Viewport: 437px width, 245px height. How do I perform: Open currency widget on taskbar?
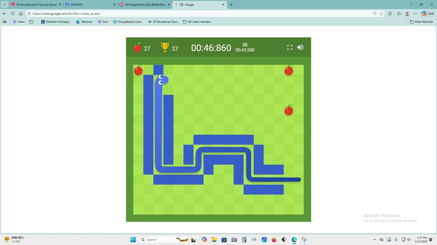coord(14,240)
